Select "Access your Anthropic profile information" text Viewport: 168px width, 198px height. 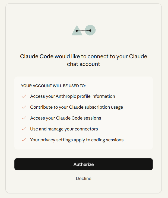coord(72,96)
